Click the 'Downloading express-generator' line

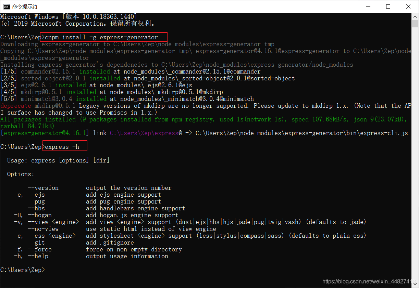click(137, 44)
